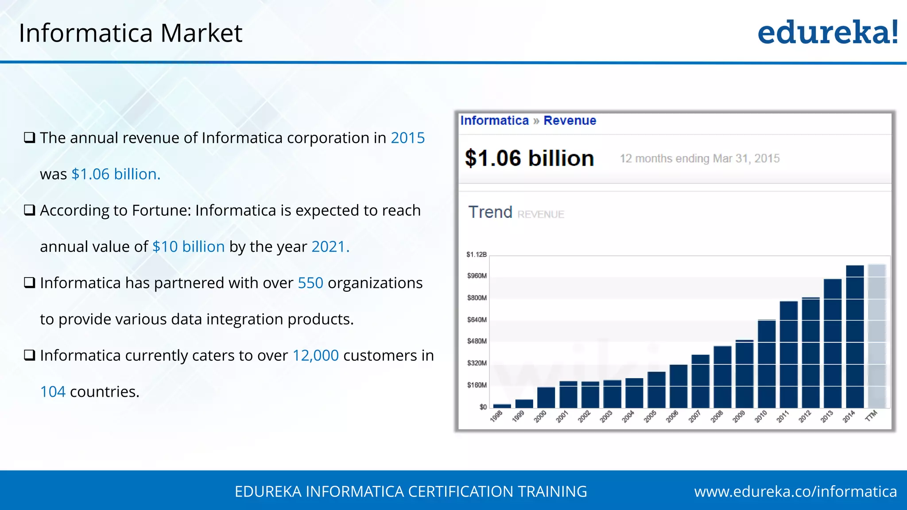This screenshot has width=907, height=510.
Task: Click the first checkbox bullet about annual revenue
Action: pos(30,138)
